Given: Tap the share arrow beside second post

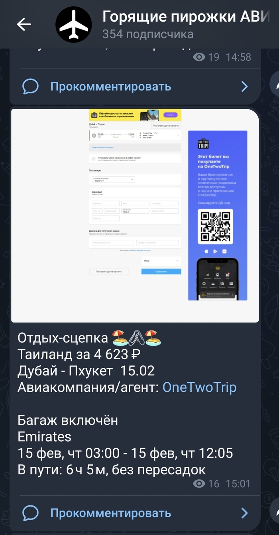Looking at the screenshot, I should coord(275,511).
